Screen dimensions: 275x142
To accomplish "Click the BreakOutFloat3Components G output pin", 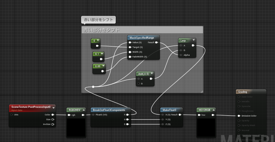I will click(x=127, y=119).
